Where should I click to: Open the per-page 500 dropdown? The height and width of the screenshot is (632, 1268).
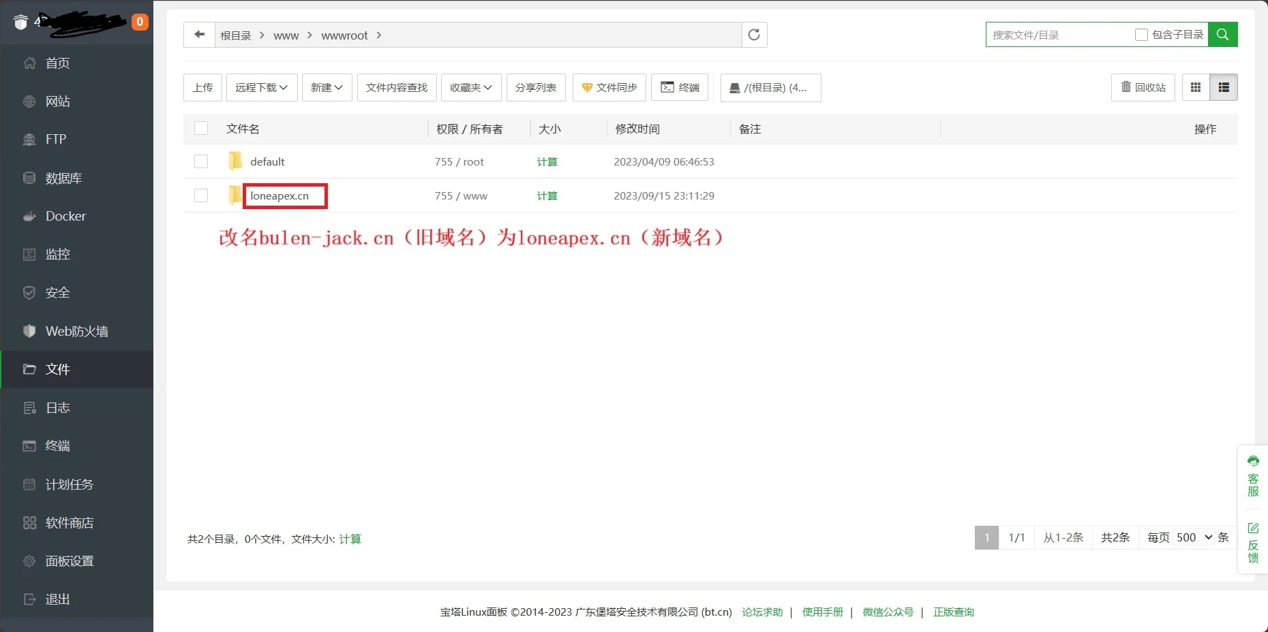tap(1194, 537)
